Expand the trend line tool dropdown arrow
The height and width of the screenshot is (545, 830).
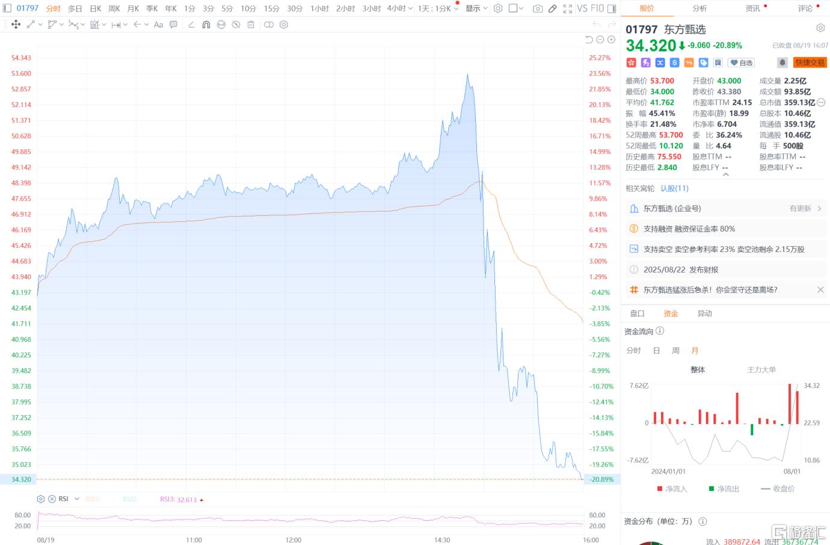[40, 25]
